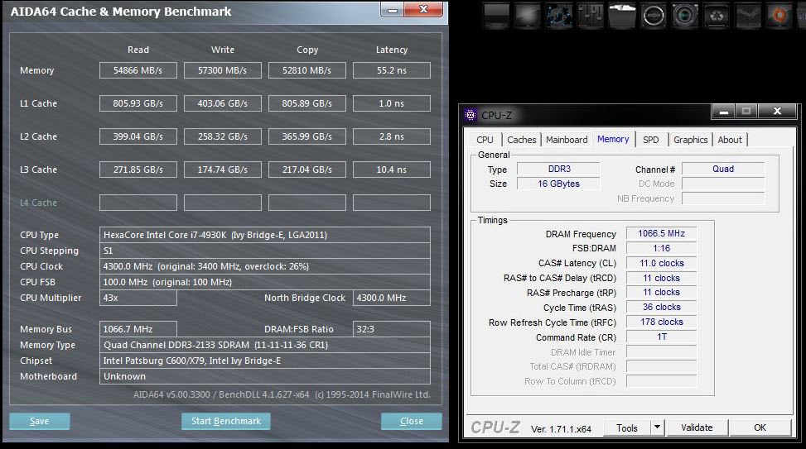Click the L2 Cache Copy 365.99 GB/s field
Viewport: 806px width, 449px height.
(x=306, y=136)
